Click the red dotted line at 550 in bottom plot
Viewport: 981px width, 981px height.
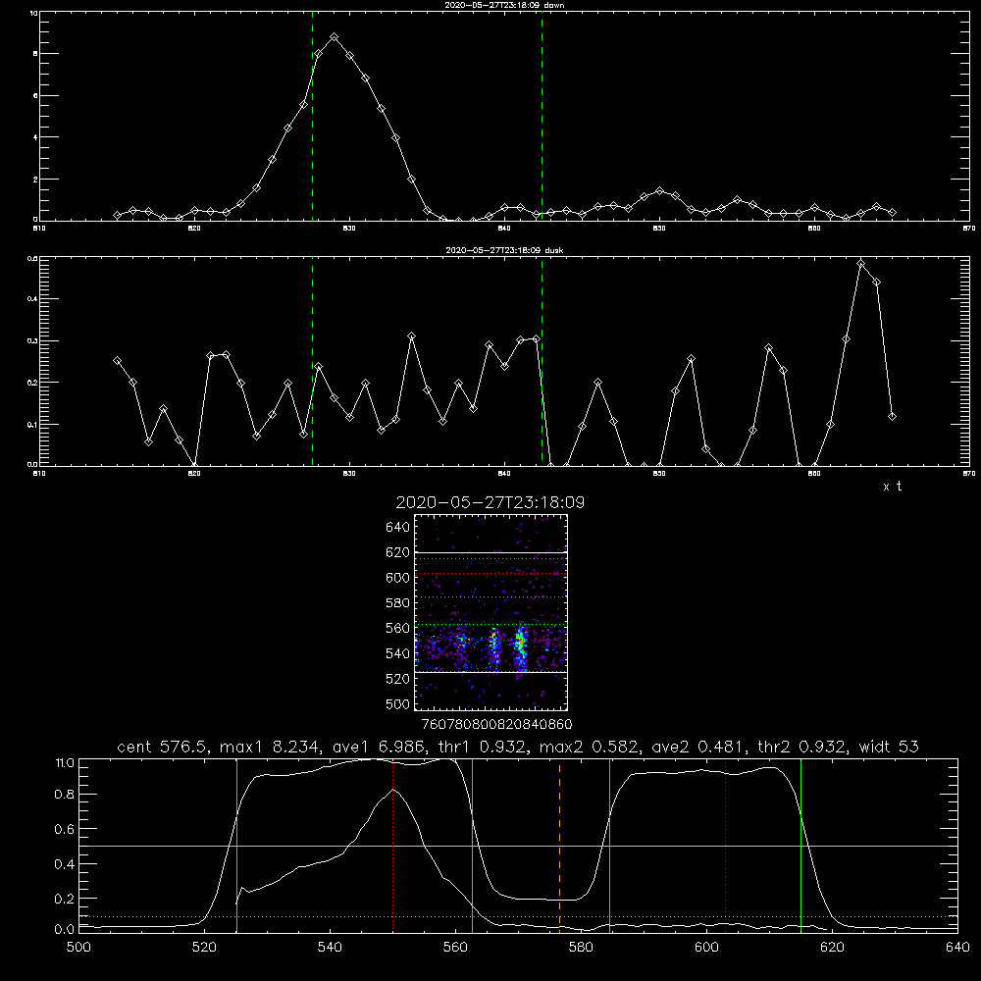point(393,846)
